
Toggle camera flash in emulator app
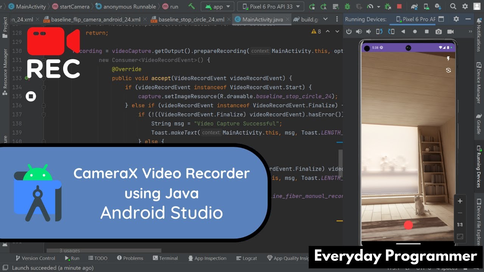click(x=448, y=59)
